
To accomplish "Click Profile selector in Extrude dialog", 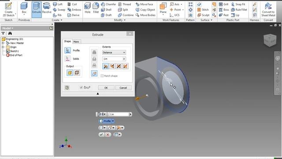I will point(67,50).
